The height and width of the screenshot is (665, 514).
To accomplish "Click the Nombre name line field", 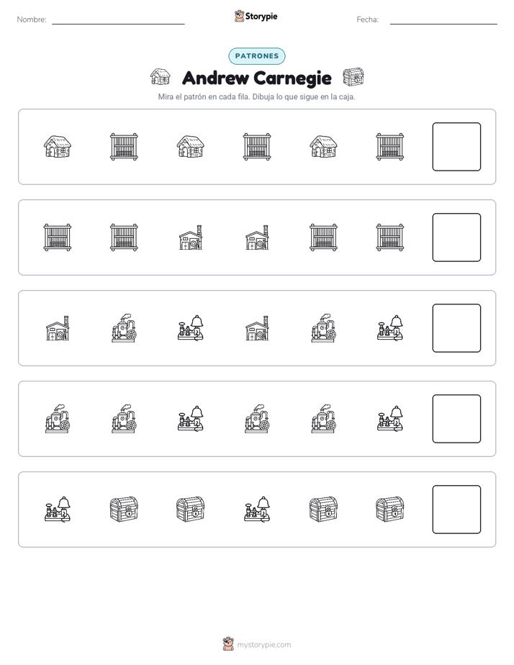I will [118, 20].
